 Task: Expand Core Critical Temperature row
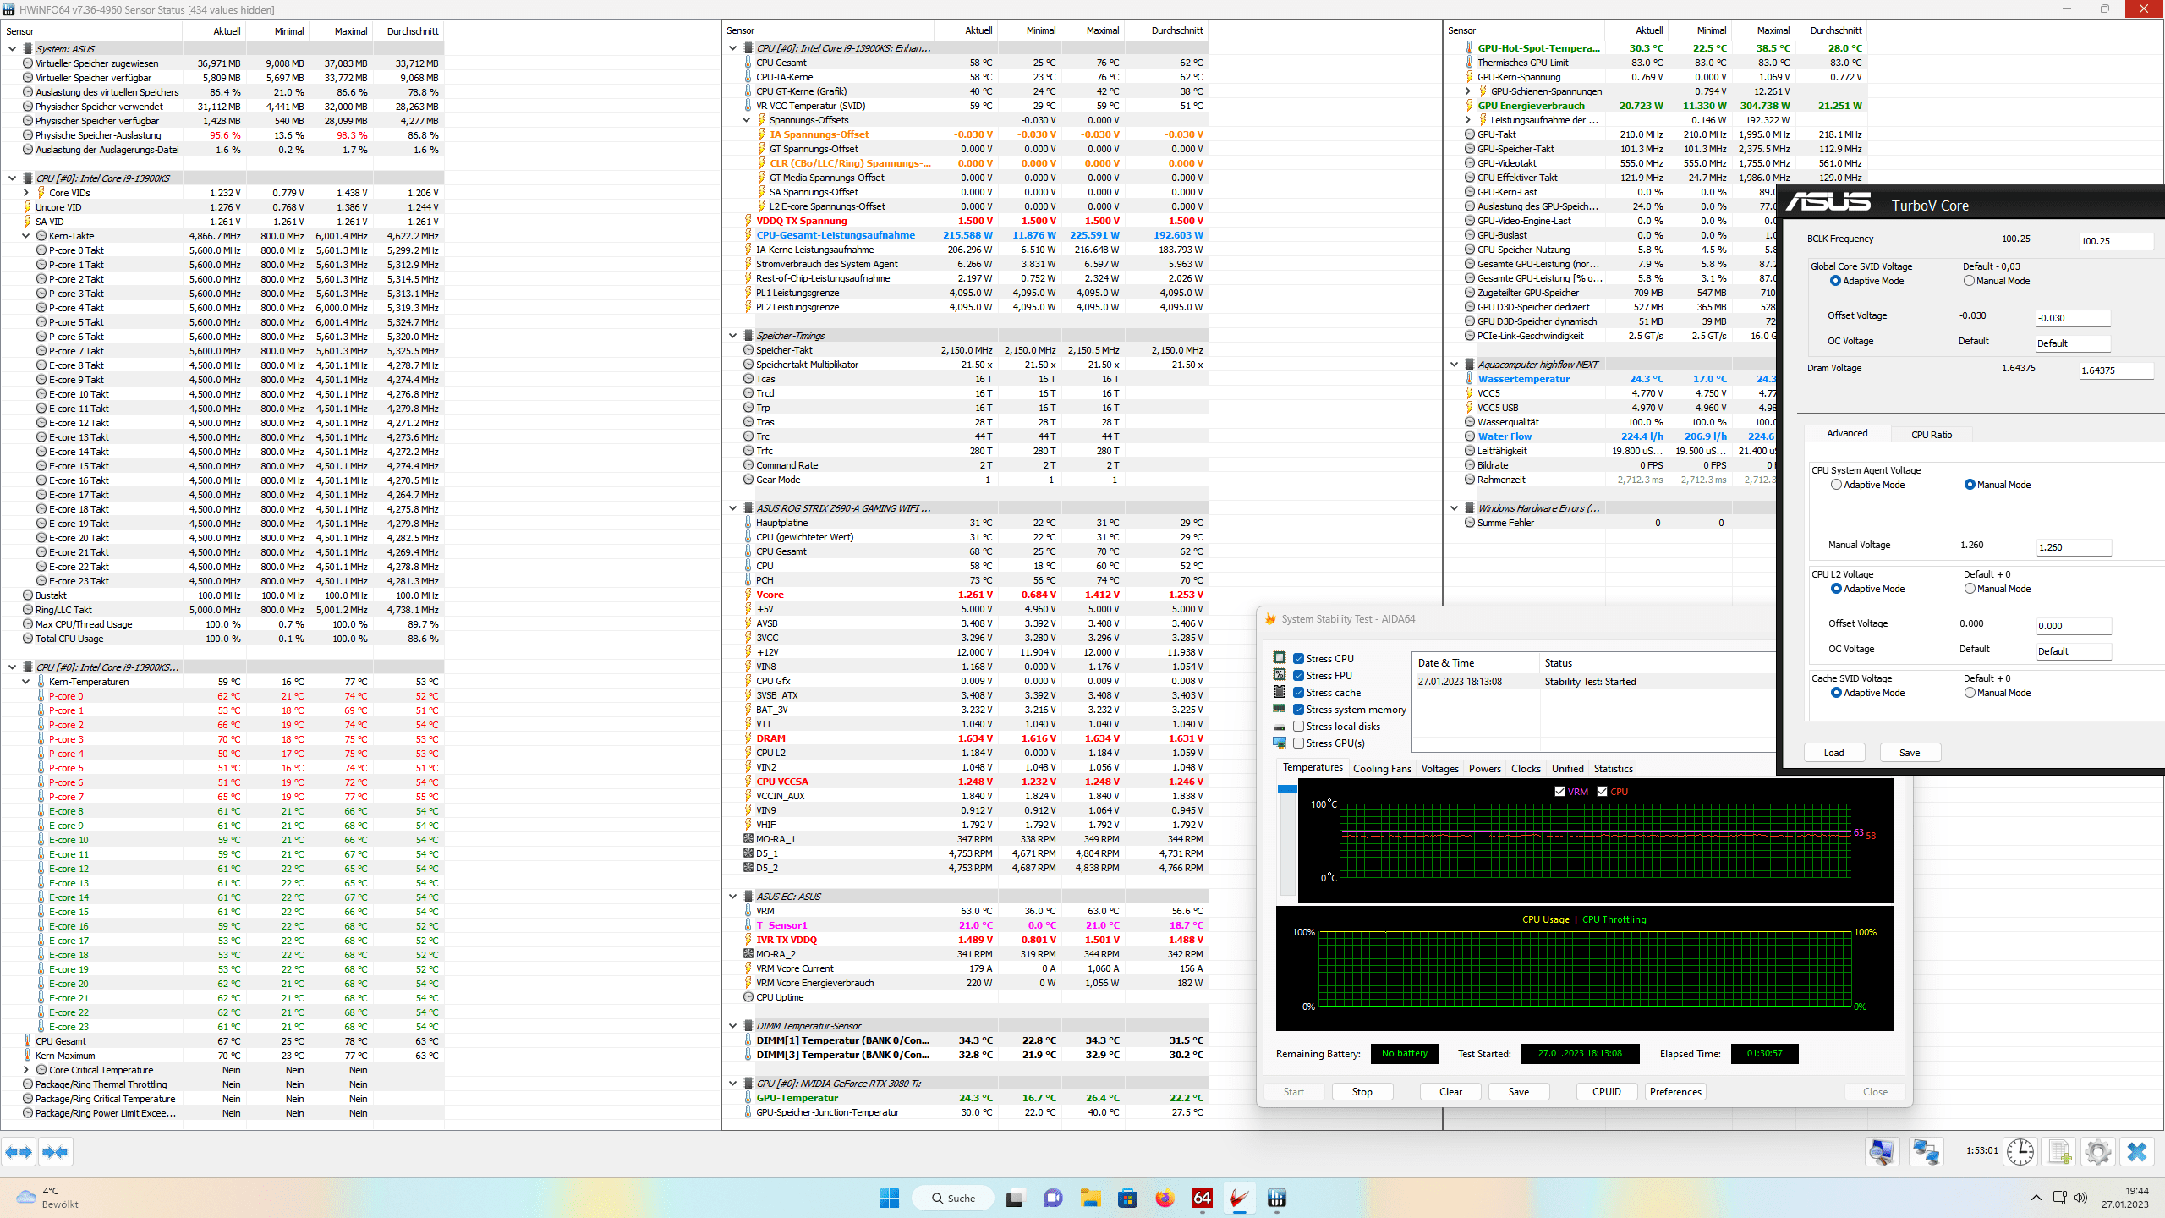26,1070
